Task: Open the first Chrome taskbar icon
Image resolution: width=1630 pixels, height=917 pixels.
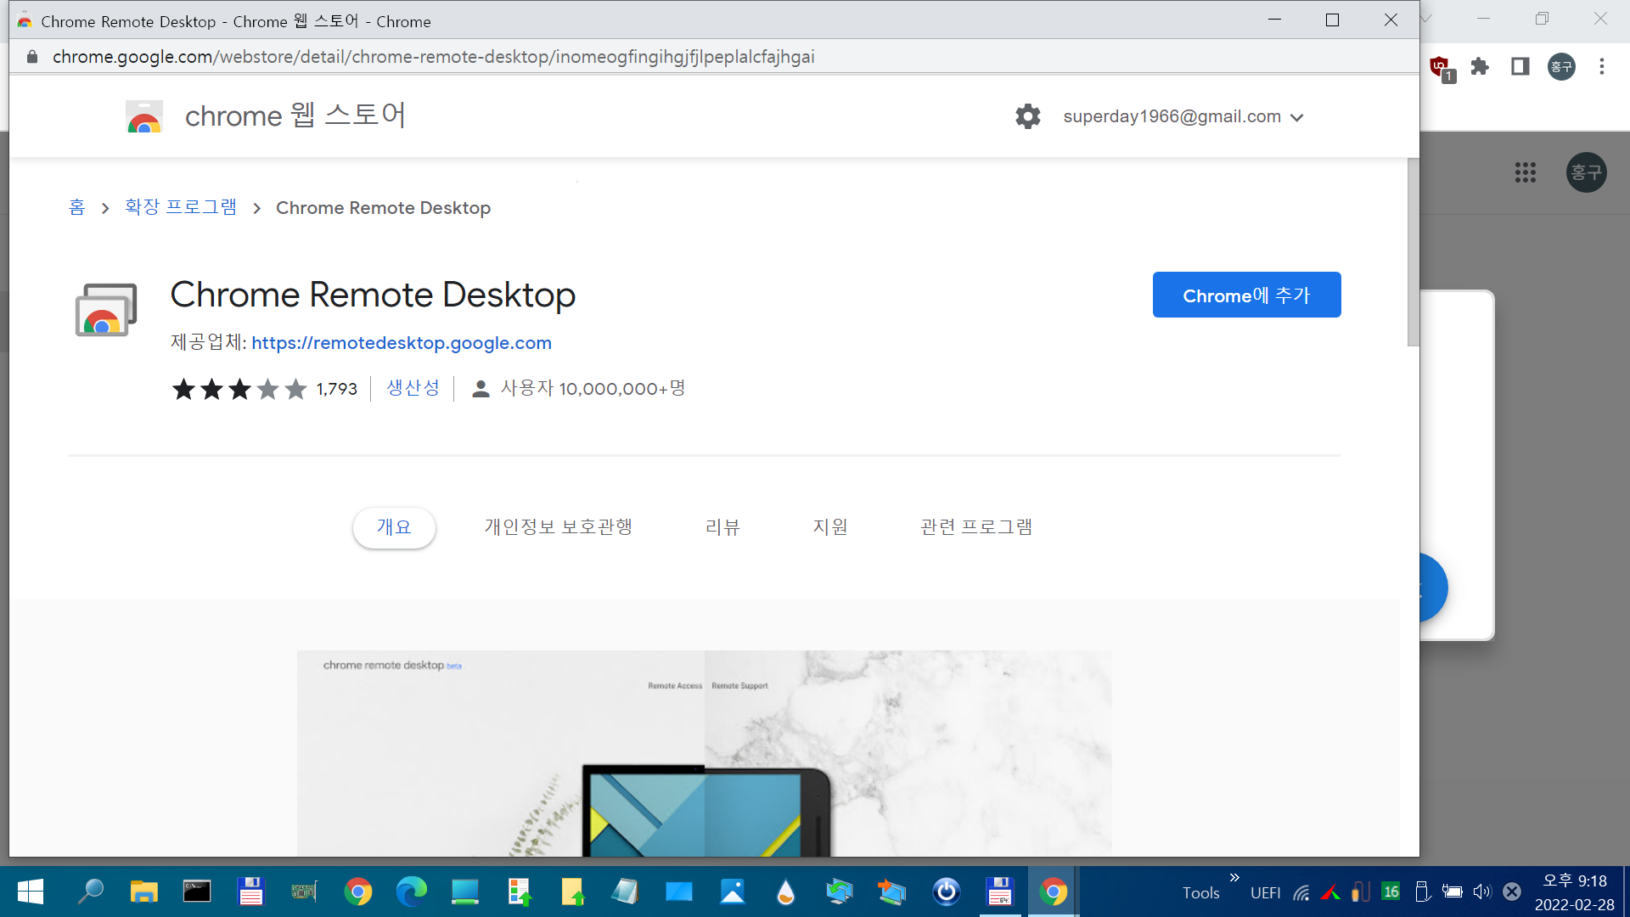Action: [x=358, y=892]
